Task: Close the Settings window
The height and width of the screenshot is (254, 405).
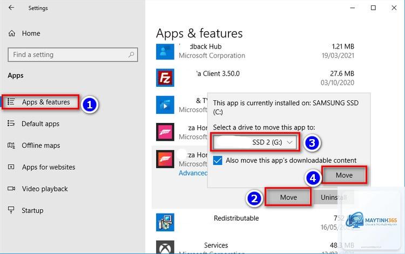Action: pyautogui.click(x=394, y=8)
